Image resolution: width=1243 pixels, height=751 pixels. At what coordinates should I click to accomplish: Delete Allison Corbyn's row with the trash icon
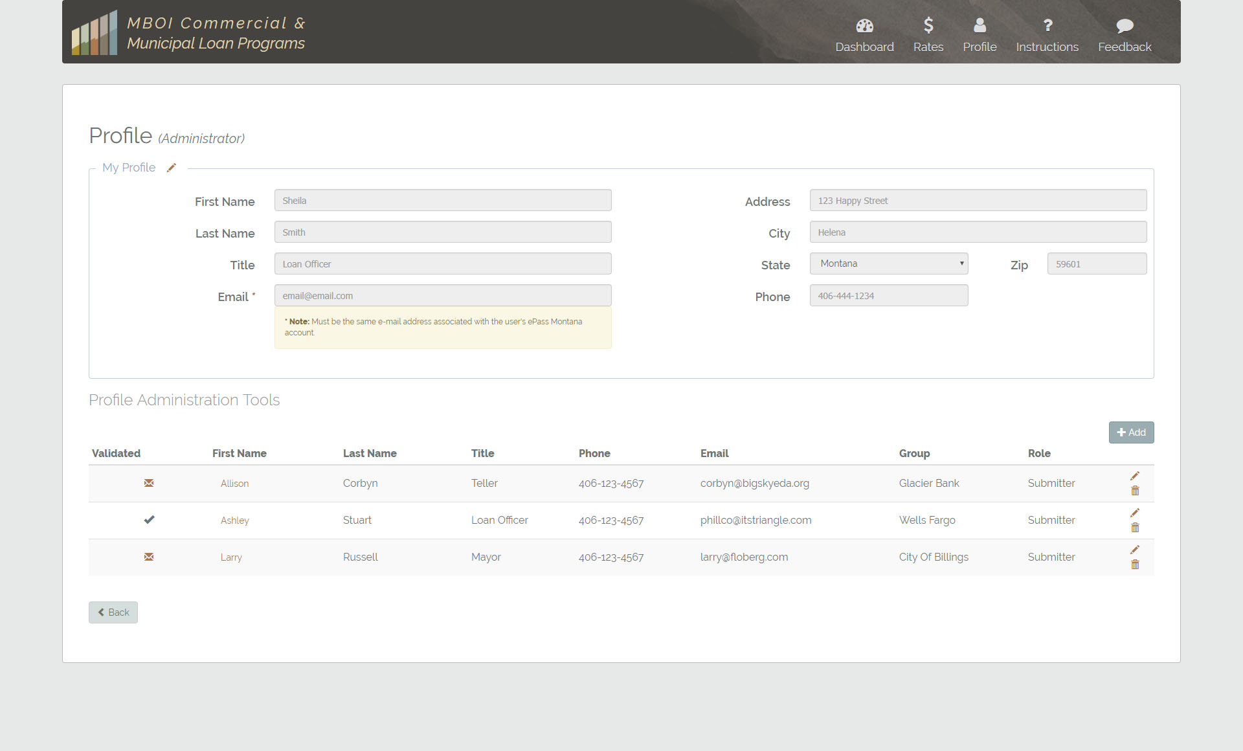point(1135,491)
